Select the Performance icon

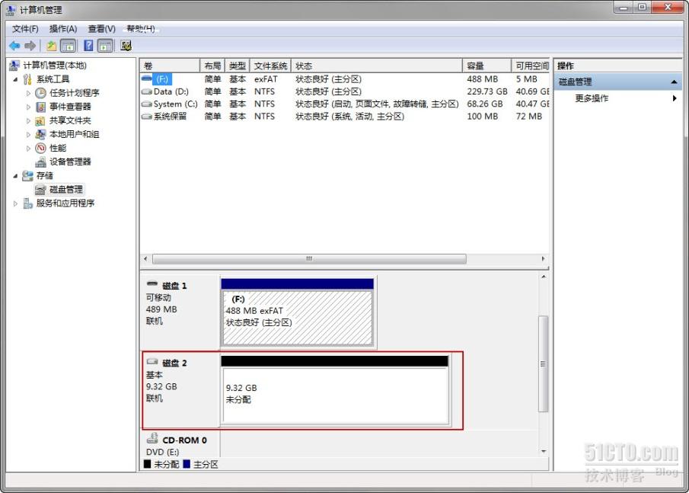40,148
